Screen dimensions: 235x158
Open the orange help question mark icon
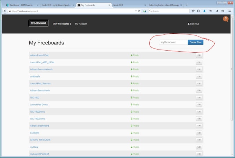(226, 19)
